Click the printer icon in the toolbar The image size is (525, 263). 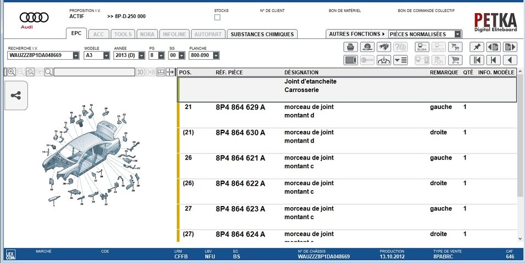tap(350, 47)
